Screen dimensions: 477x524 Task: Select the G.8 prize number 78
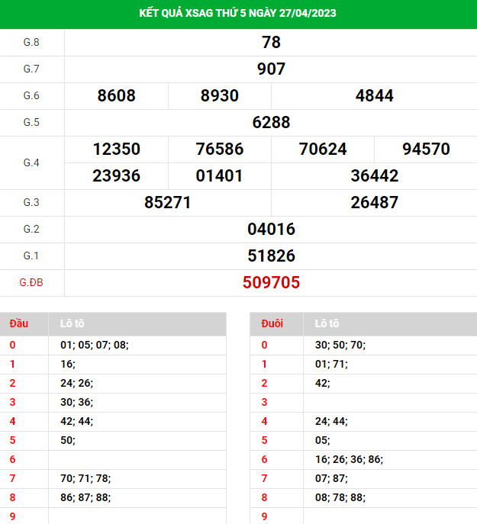(271, 42)
